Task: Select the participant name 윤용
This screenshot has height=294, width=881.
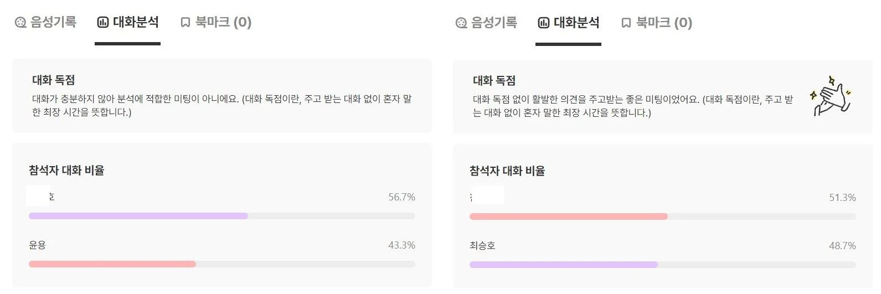Action: pyautogui.click(x=37, y=245)
